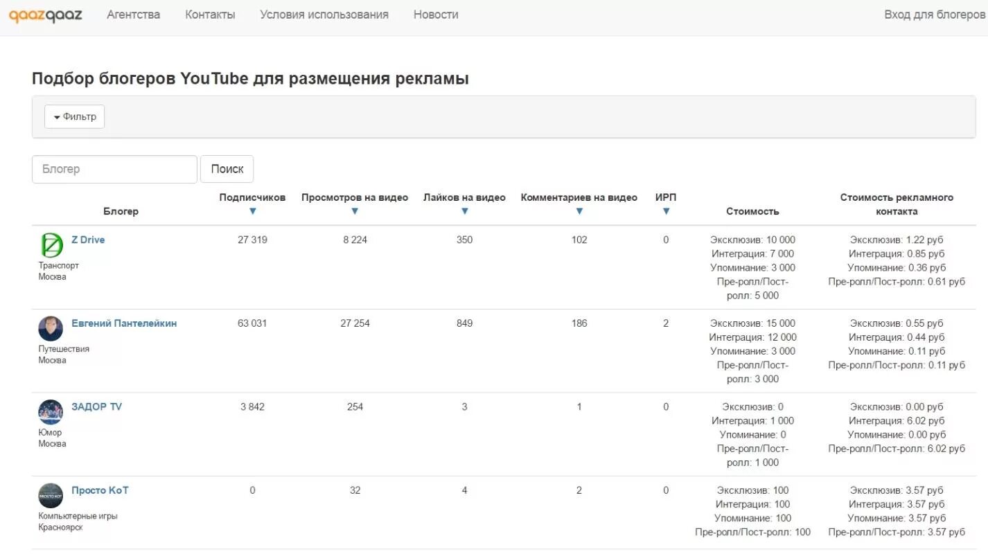Sort by Комментариев на видео arrow
Viewport: 988px width, 556px height.
coord(579,211)
